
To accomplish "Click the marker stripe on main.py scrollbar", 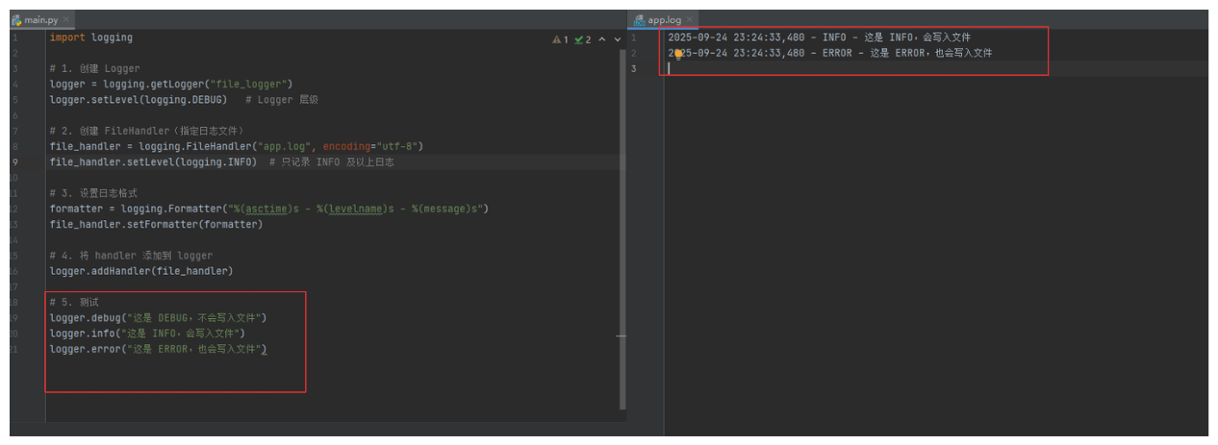I will click(x=622, y=336).
